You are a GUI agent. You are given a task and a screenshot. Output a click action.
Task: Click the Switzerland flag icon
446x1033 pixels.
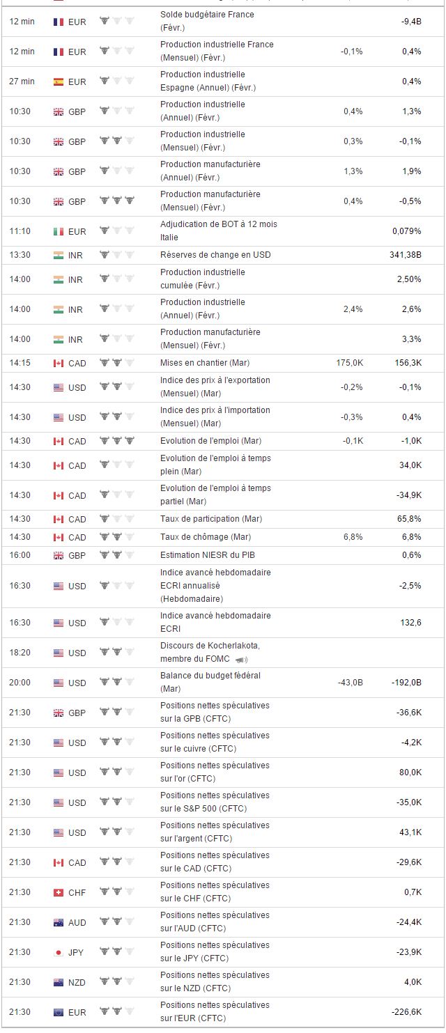point(59,892)
